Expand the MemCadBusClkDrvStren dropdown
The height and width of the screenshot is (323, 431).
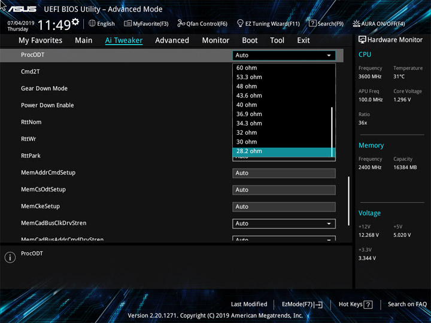[x=284, y=224]
